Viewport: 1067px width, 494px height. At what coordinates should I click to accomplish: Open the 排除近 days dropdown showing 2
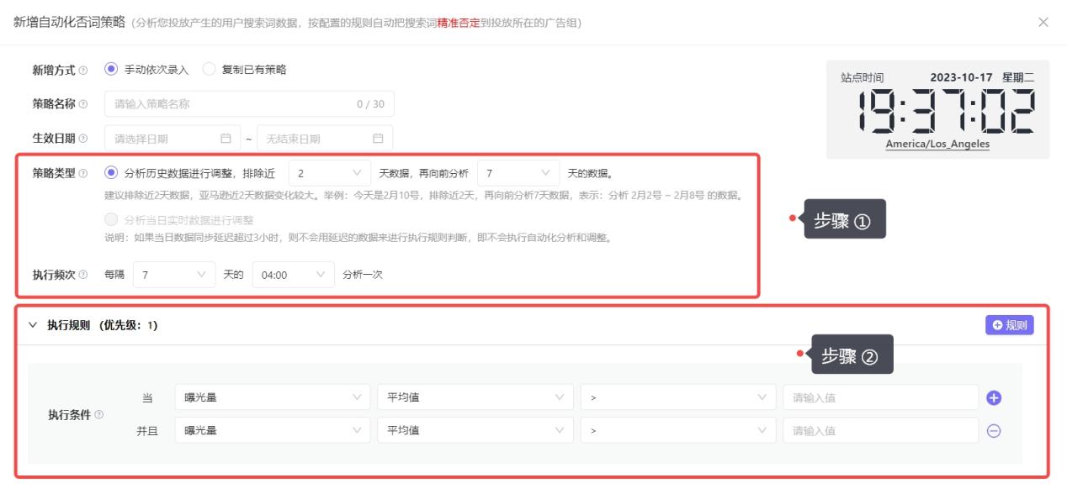(x=330, y=174)
